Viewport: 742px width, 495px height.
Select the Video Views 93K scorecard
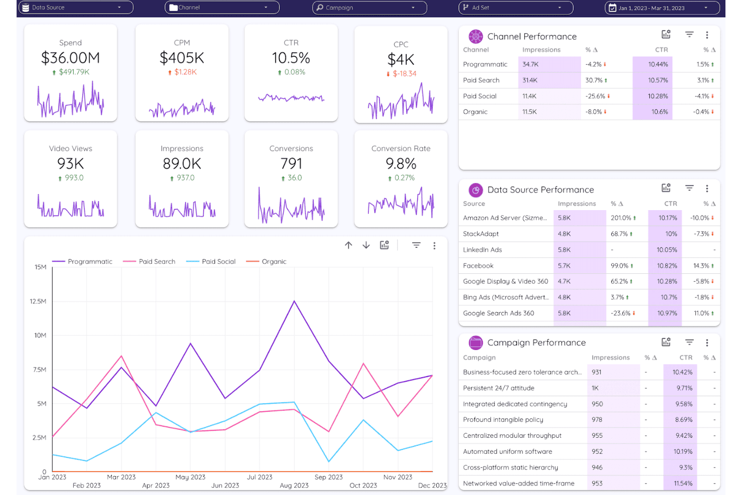71,179
